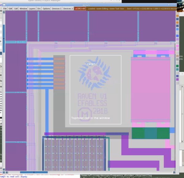184x178 pixels.
Task: Select the bright magenta layer swatch
Action: click(x=177, y=46)
